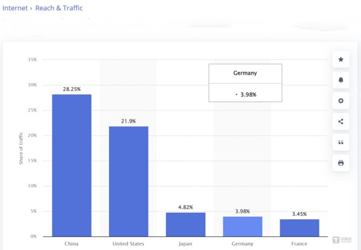
Task: Select the France bar
Action: click(x=300, y=228)
